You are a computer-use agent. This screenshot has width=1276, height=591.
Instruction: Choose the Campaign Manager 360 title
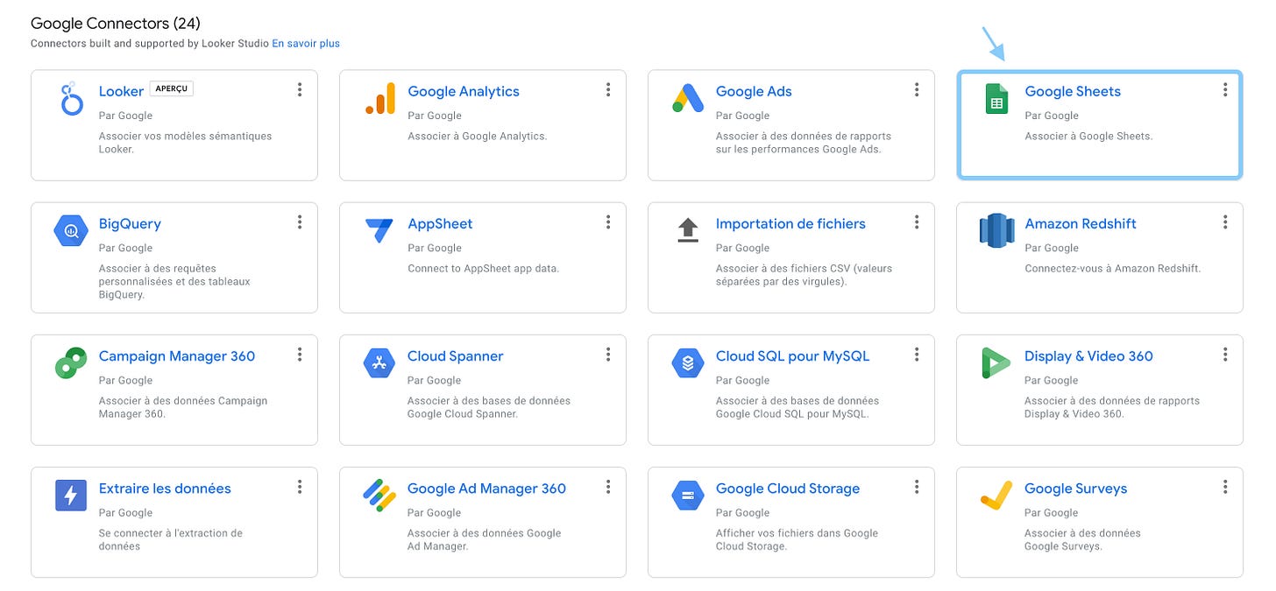tap(177, 355)
